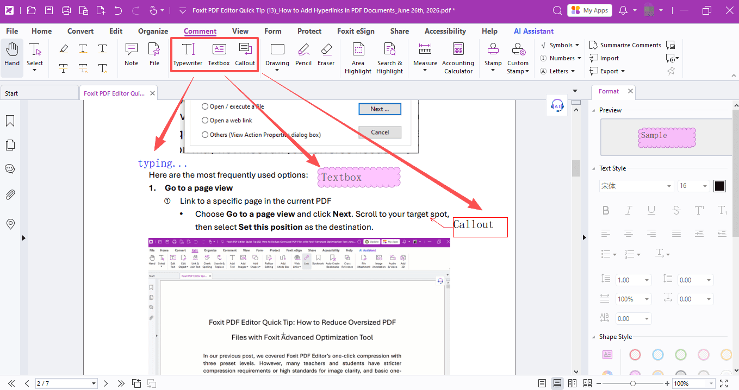
Task: Choose the Typewriter tool
Action: click(188, 55)
